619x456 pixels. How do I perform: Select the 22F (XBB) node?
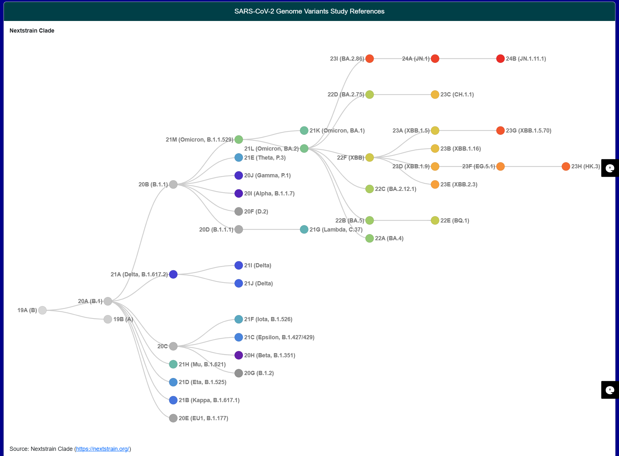click(369, 158)
